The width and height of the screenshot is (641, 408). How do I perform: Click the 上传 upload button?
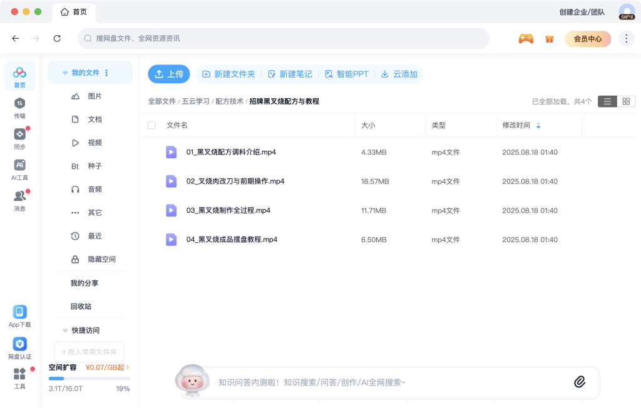click(169, 74)
